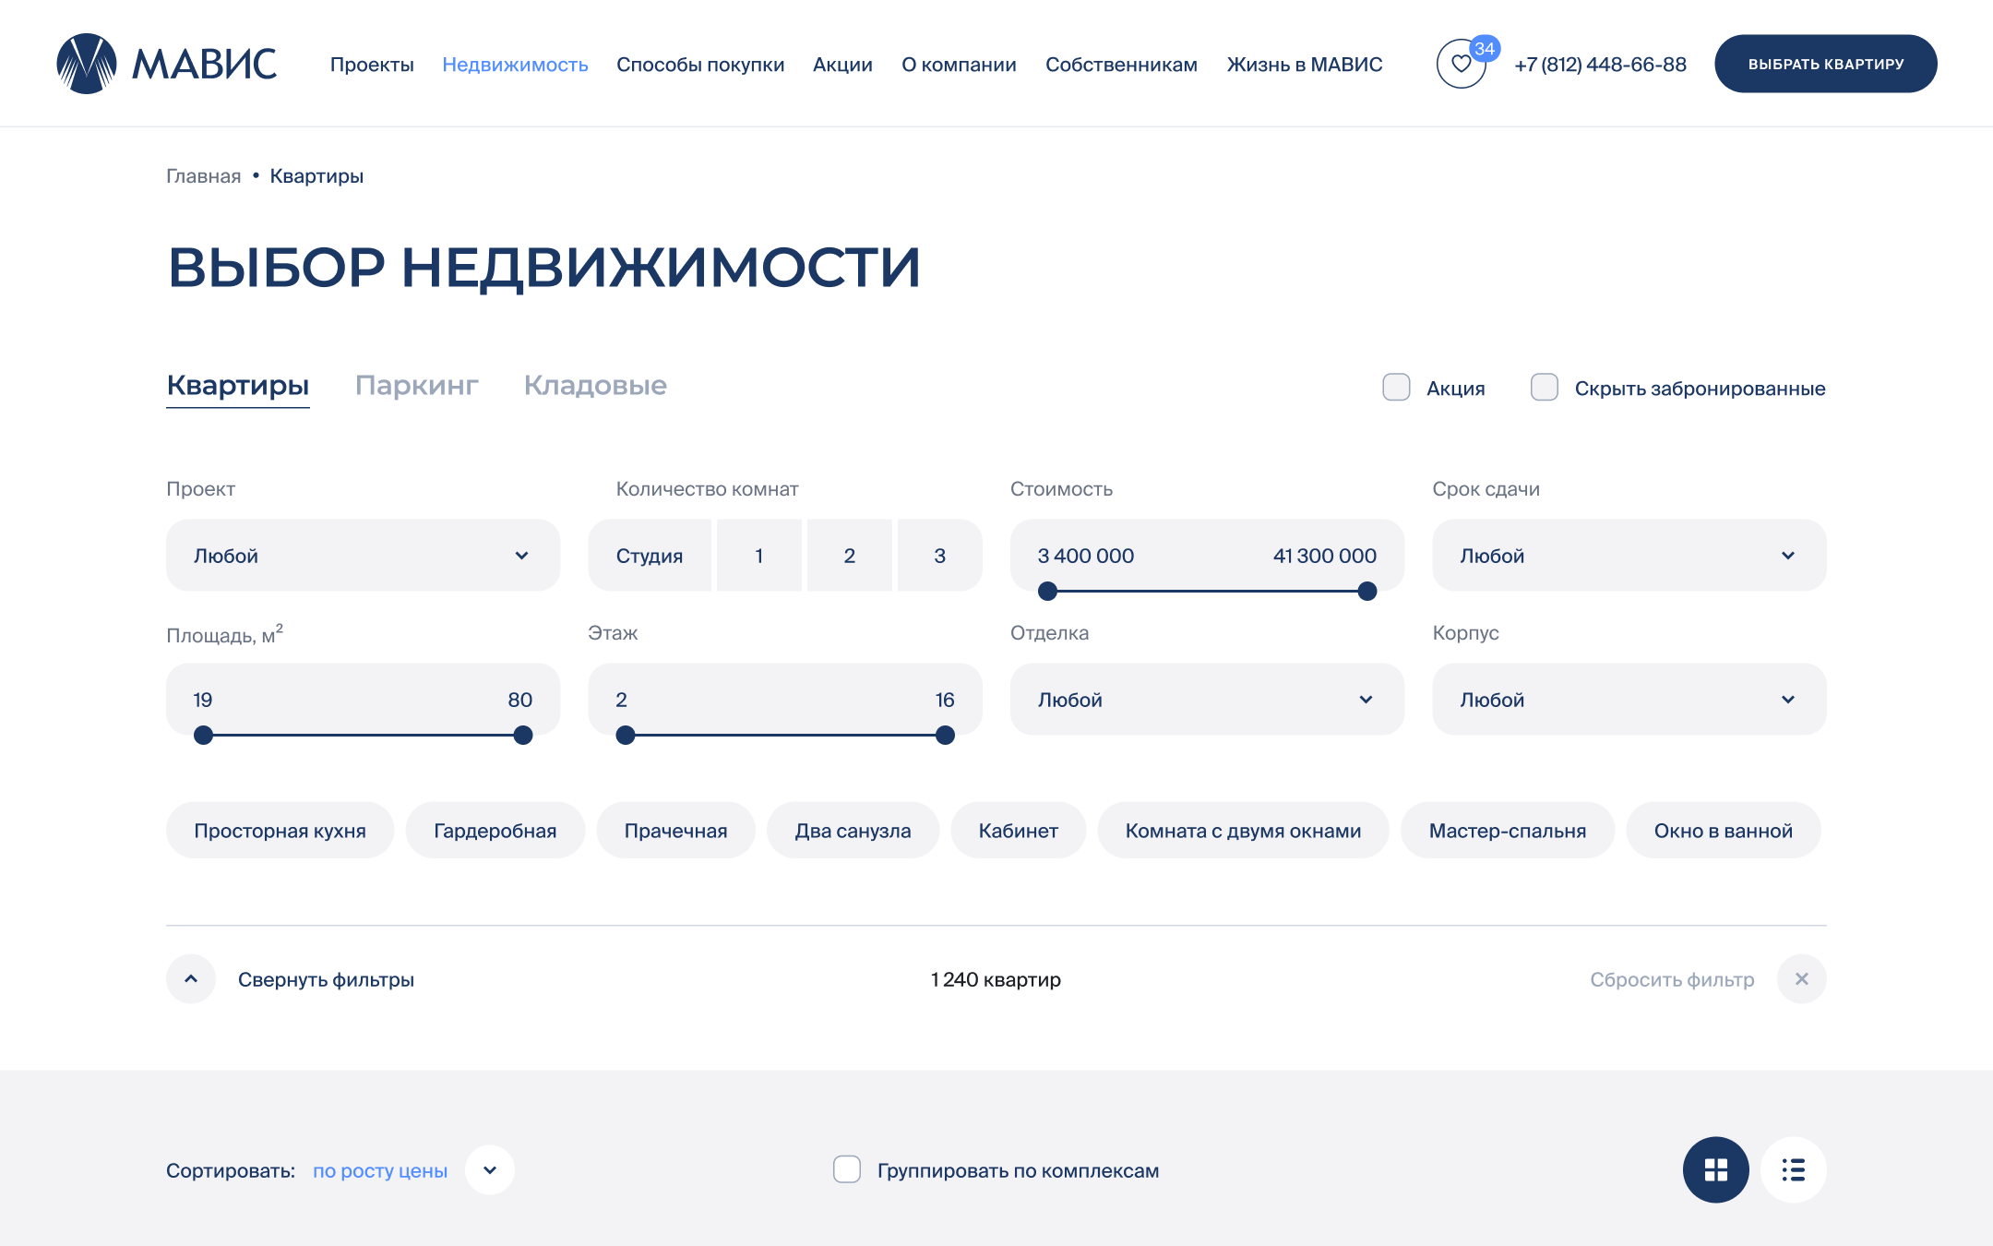
Task: Click the reset filter X icon
Action: click(1801, 978)
